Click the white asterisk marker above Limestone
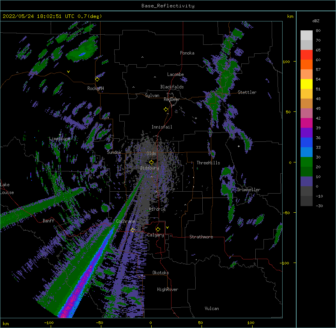This screenshot has height=328, width=336. coord(60,135)
